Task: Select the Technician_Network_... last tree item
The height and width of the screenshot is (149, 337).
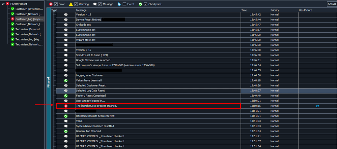Action: (x=29, y=44)
